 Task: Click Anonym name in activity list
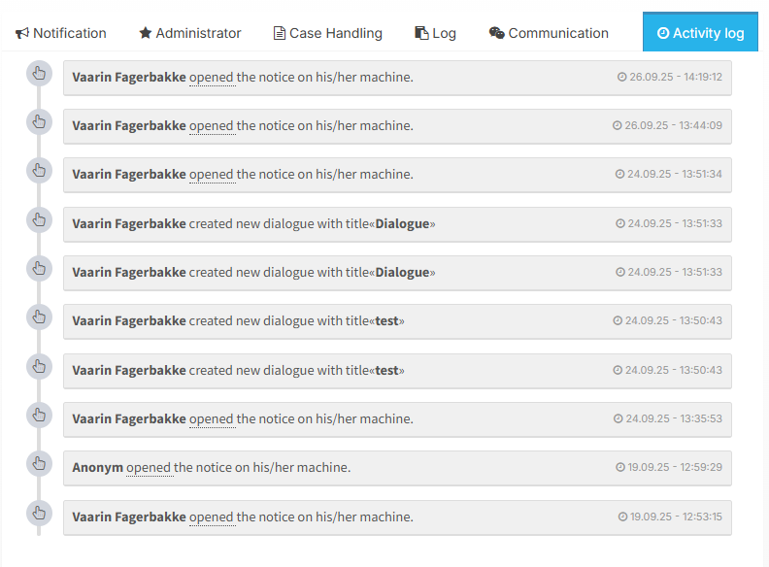point(97,467)
